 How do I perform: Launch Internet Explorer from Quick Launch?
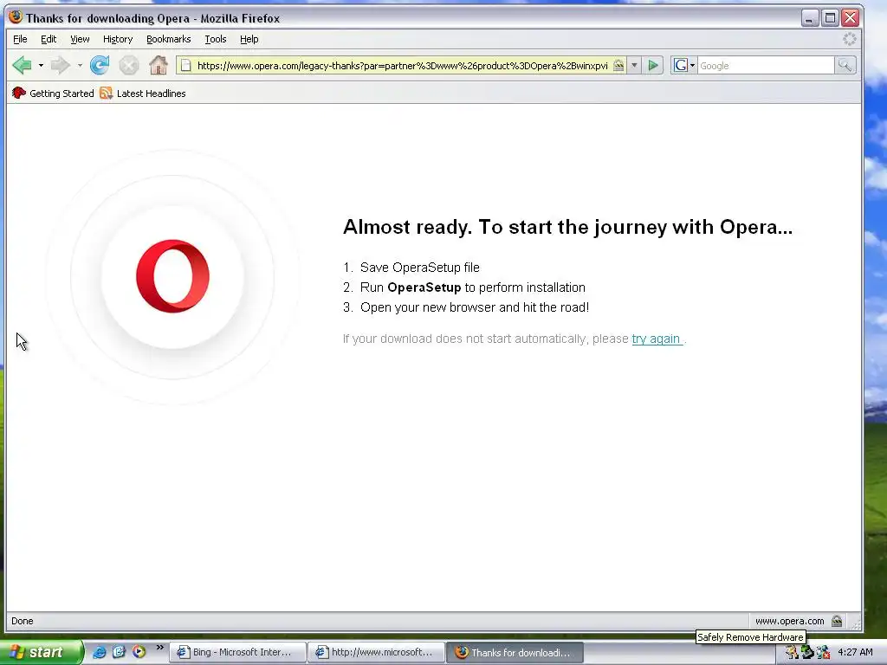(x=99, y=652)
